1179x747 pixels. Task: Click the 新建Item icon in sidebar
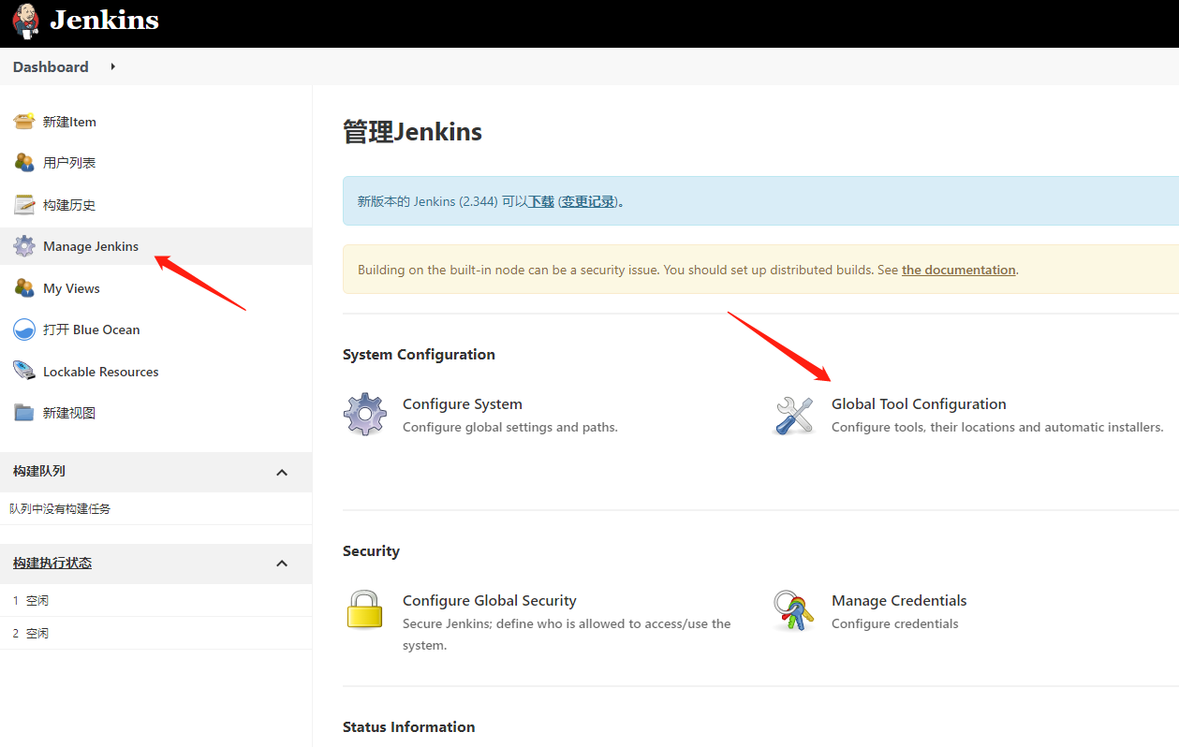pos(24,121)
